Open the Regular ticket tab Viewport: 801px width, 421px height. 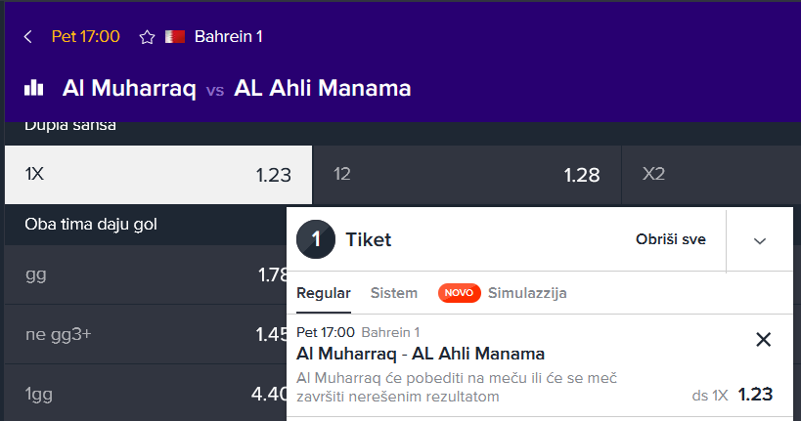324,293
